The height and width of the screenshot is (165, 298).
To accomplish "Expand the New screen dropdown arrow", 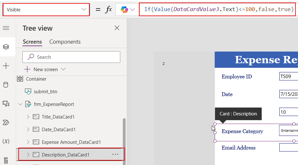I will pyautogui.click(x=63, y=69).
